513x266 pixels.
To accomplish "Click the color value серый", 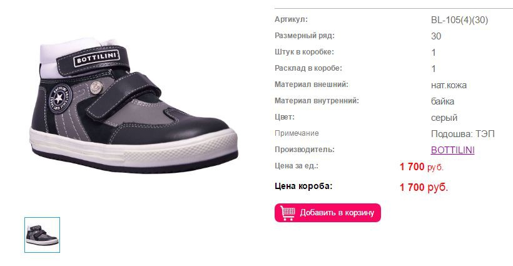I will pos(444,118).
